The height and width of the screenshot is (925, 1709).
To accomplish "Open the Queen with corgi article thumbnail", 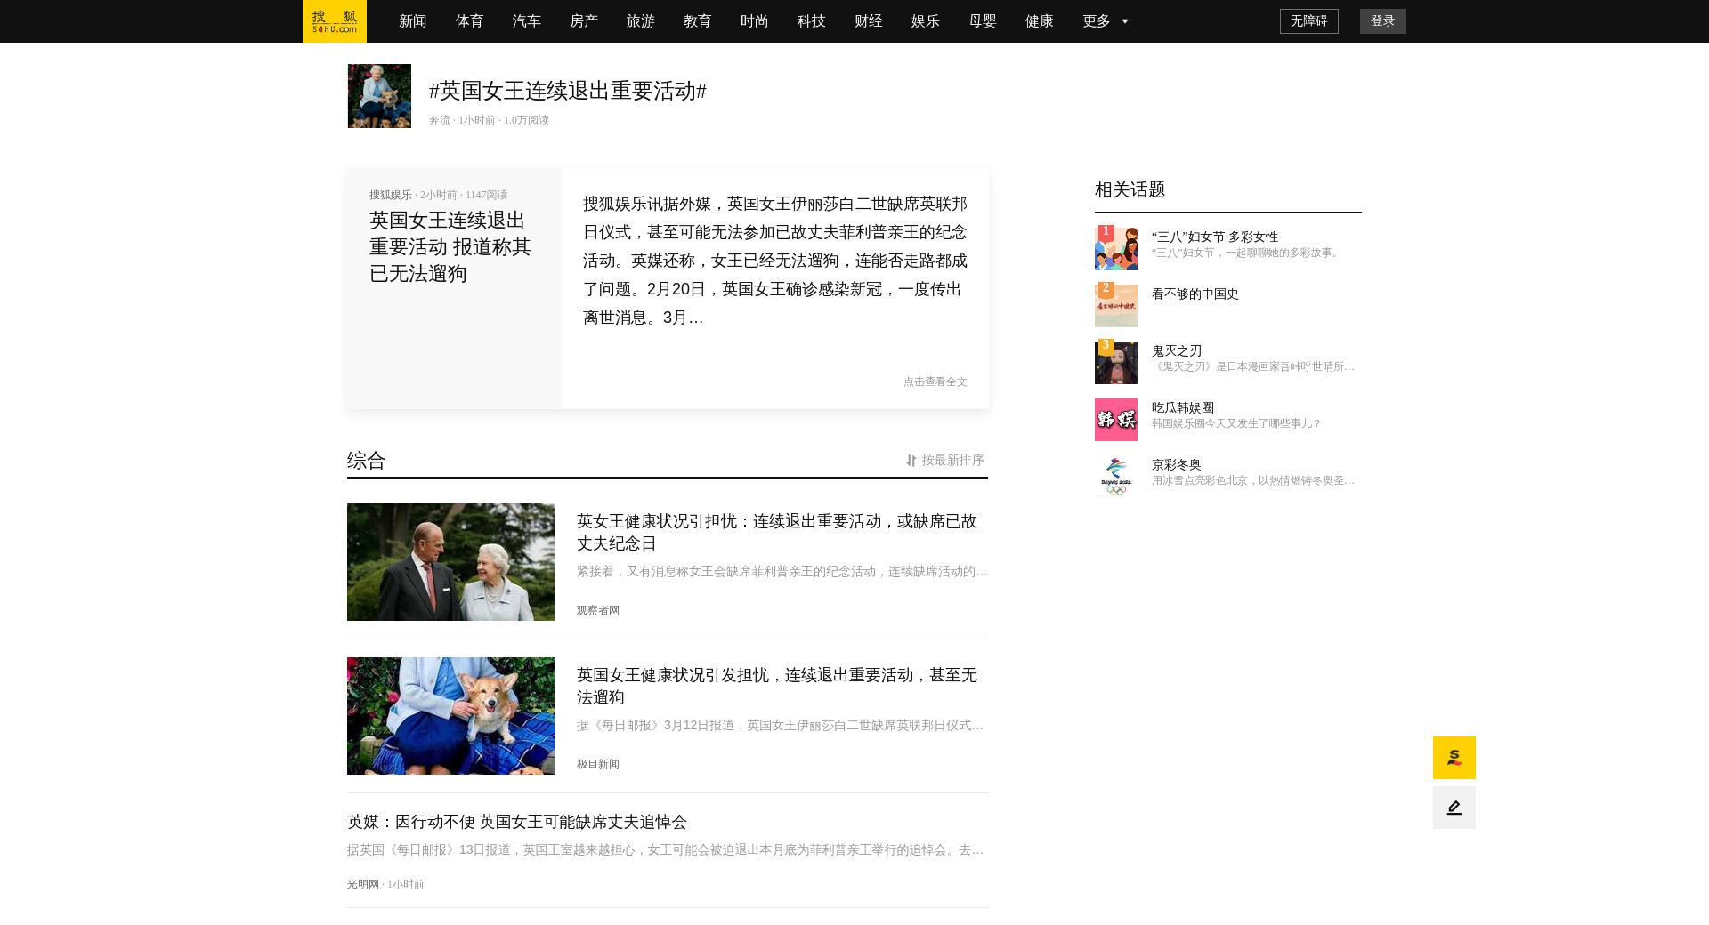I will point(450,716).
